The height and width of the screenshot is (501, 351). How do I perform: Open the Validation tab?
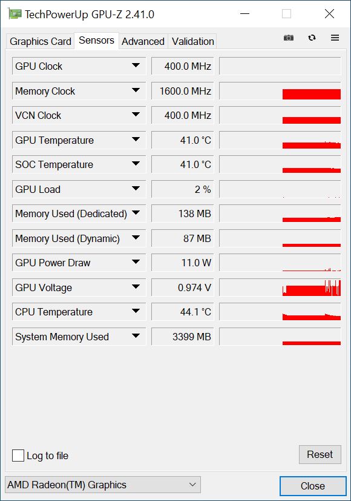pos(192,41)
